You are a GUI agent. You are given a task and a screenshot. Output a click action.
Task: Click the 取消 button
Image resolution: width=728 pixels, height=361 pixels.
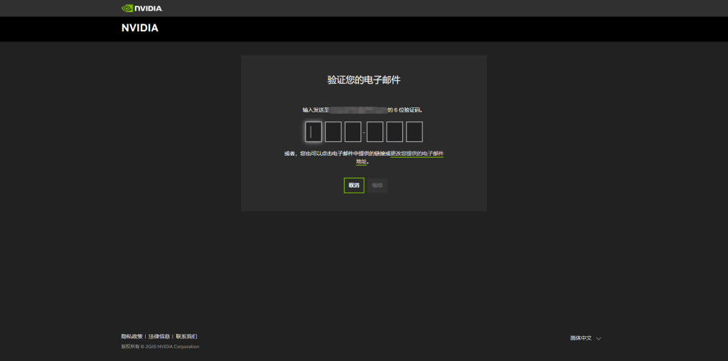click(354, 185)
